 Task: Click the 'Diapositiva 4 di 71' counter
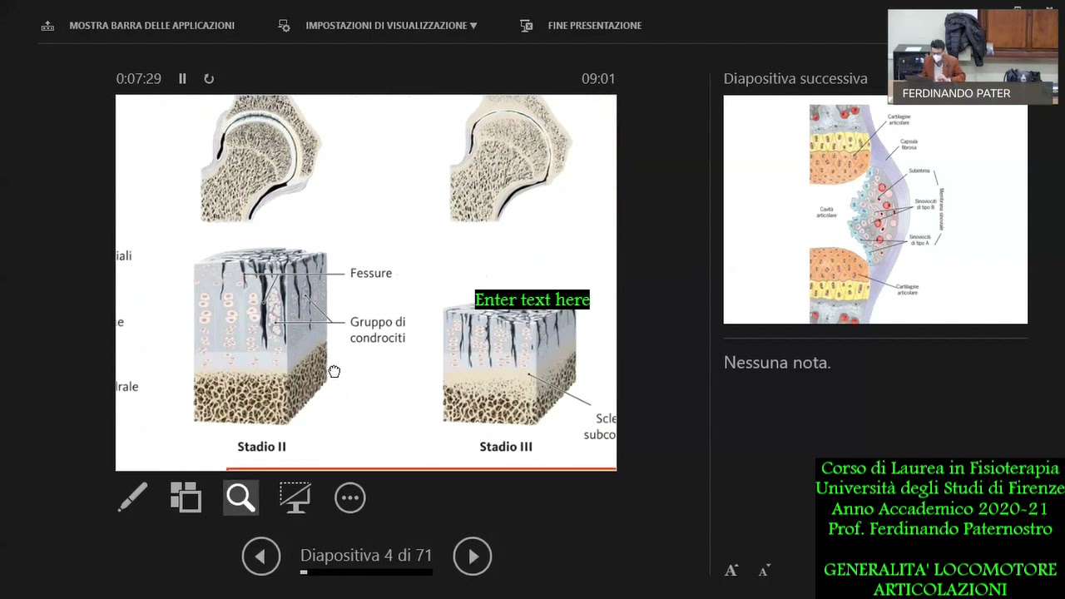366,555
